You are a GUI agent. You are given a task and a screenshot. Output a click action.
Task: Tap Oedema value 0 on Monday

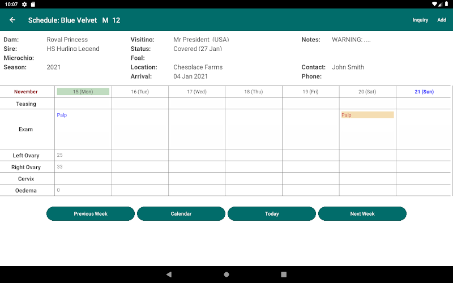[x=58, y=190]
